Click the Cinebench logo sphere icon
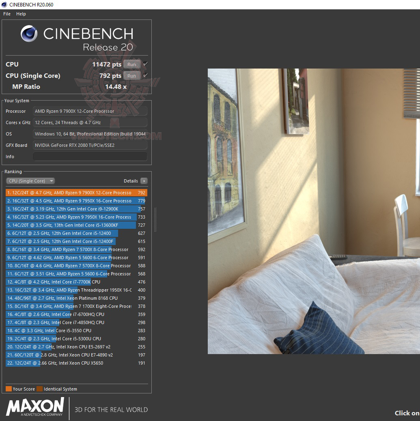 point(29,34)
